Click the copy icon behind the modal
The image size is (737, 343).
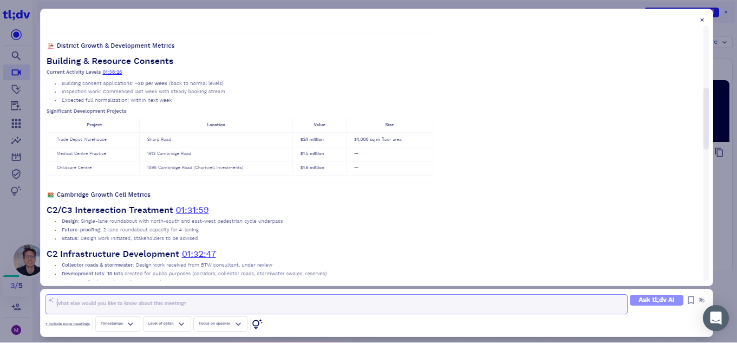click(719, 152)
